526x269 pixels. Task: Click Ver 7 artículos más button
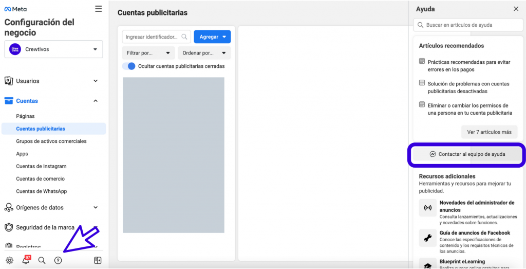point(489,132)
